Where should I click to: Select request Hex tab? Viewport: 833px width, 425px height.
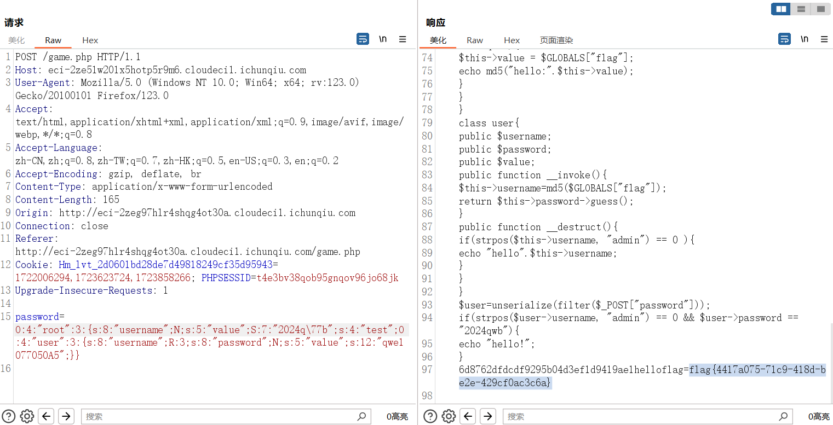click(90, 40)
